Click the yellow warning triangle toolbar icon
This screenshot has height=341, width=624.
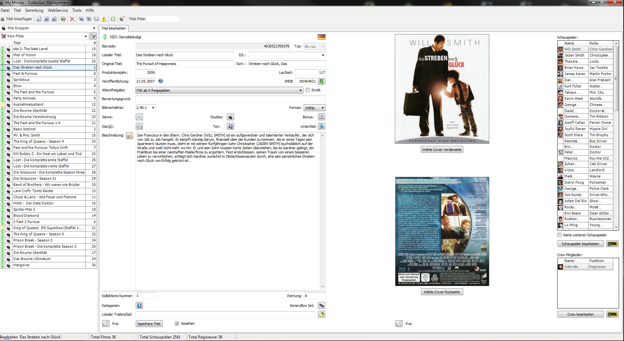coord(104,19)
